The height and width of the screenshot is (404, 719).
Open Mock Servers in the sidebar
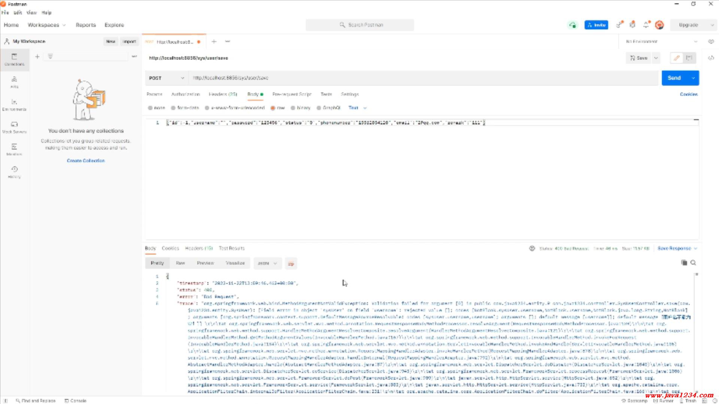(x=14, y=127)
